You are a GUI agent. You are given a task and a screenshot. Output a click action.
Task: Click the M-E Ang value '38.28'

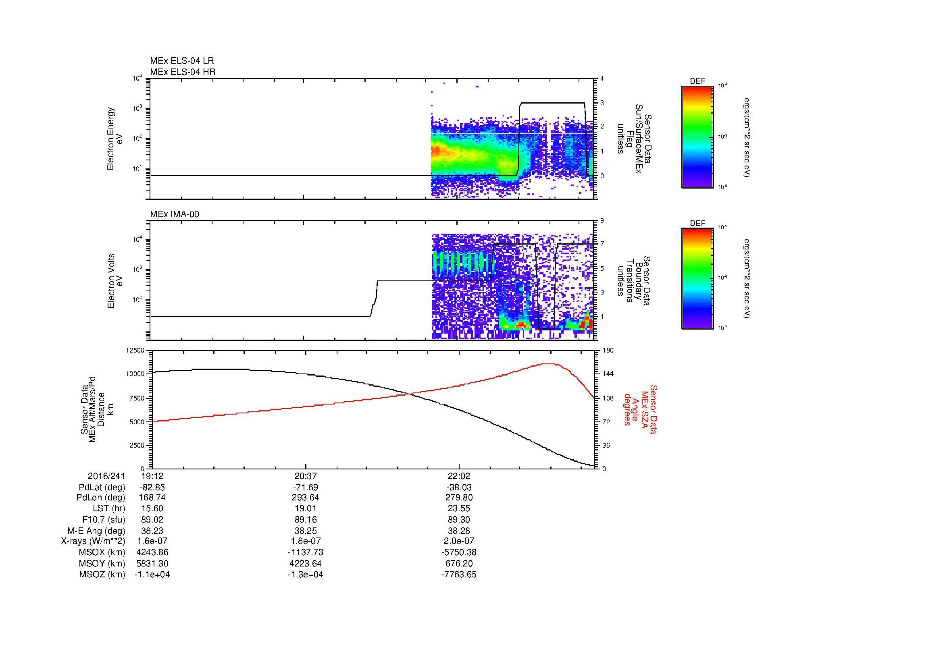pyautogui.click(x=459, y=531)
